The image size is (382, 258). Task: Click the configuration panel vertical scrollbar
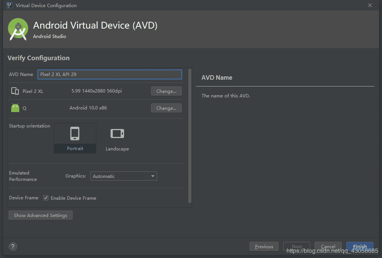coord(190,135)
